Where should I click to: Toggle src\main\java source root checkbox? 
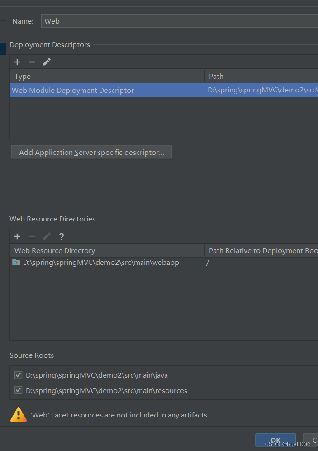coord(19,375)
